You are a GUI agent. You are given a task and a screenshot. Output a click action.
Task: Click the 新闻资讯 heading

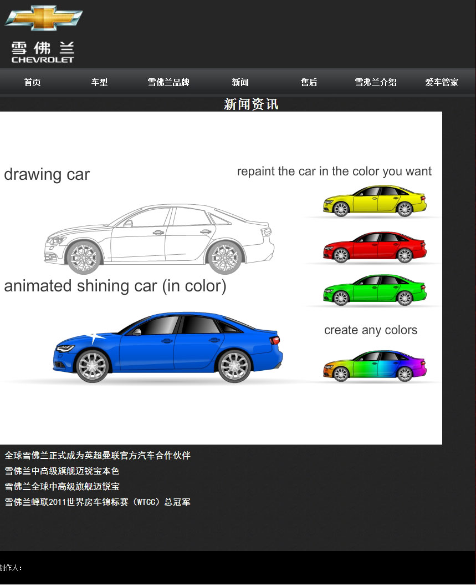pyautogui.click(x=251, y=104)
